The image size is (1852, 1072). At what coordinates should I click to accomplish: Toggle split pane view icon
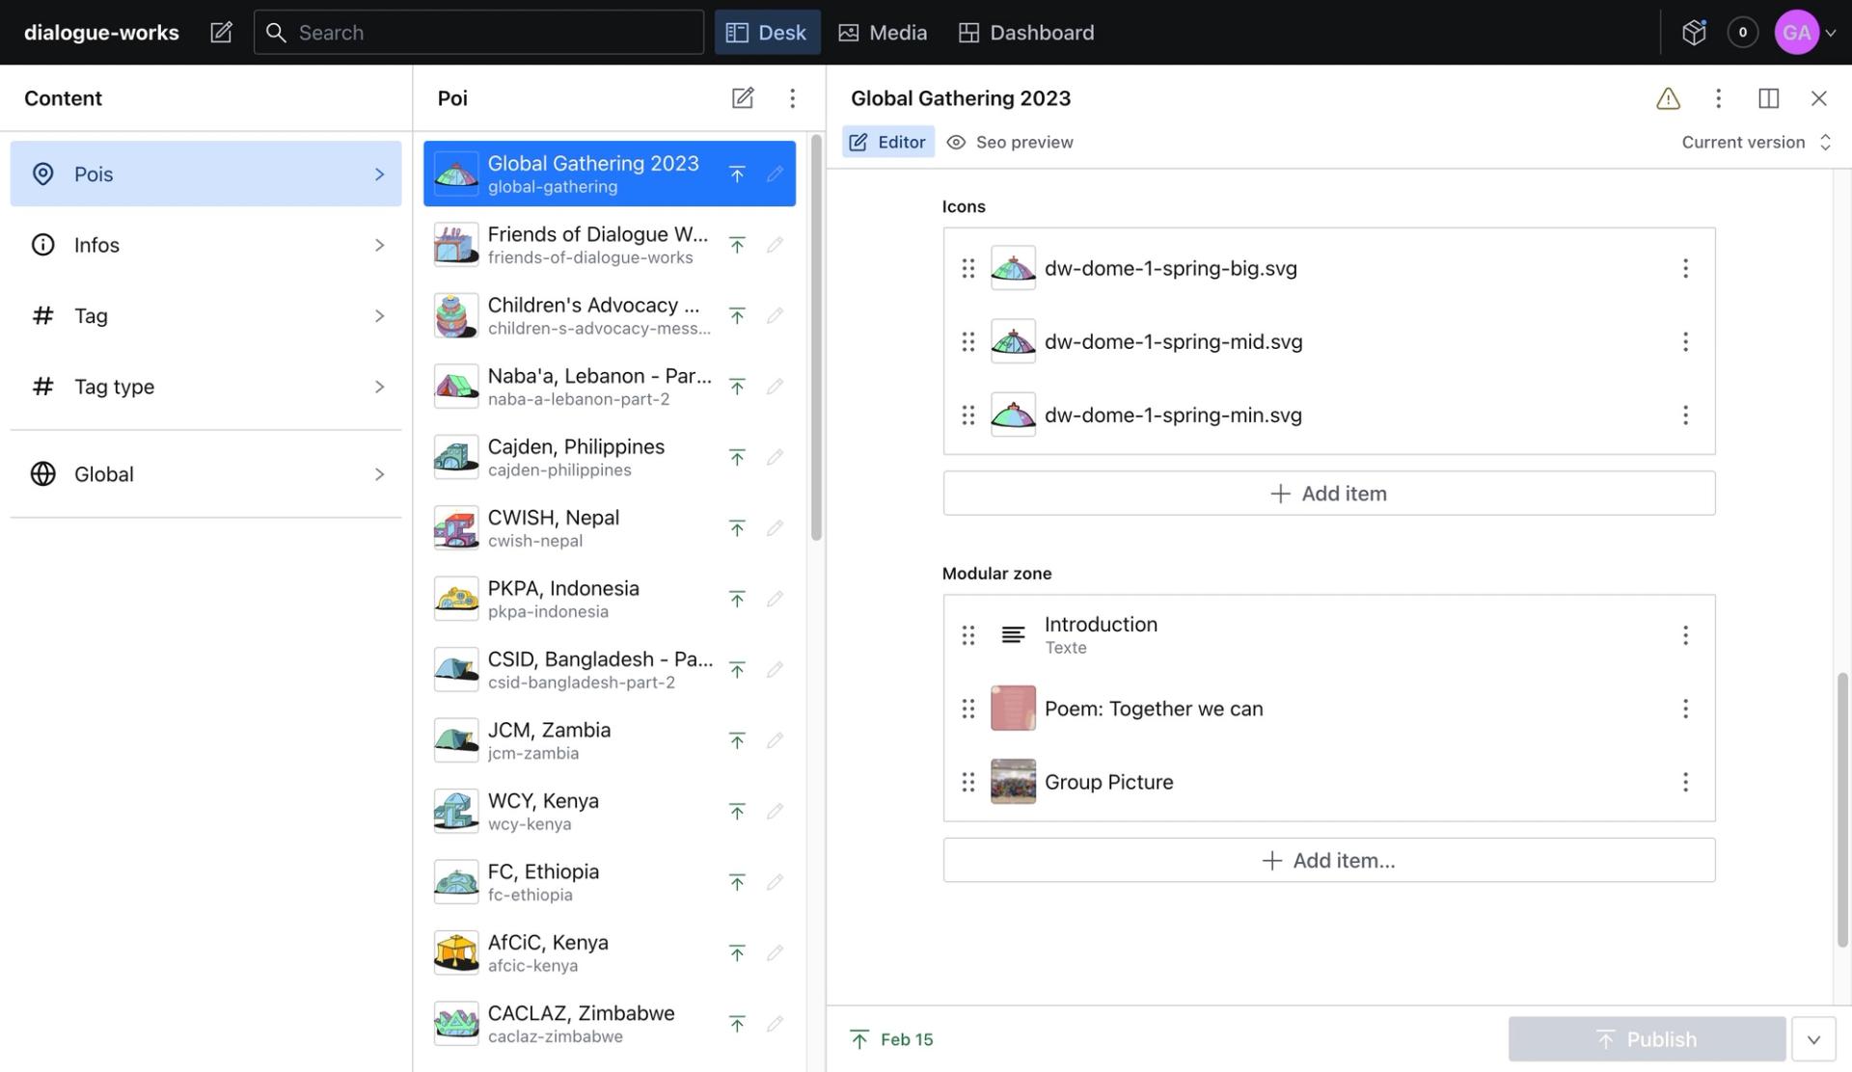1768,98
